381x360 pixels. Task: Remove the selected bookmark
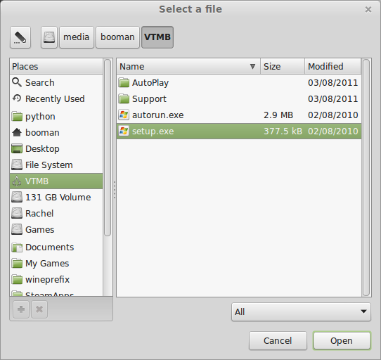(39, 309)
